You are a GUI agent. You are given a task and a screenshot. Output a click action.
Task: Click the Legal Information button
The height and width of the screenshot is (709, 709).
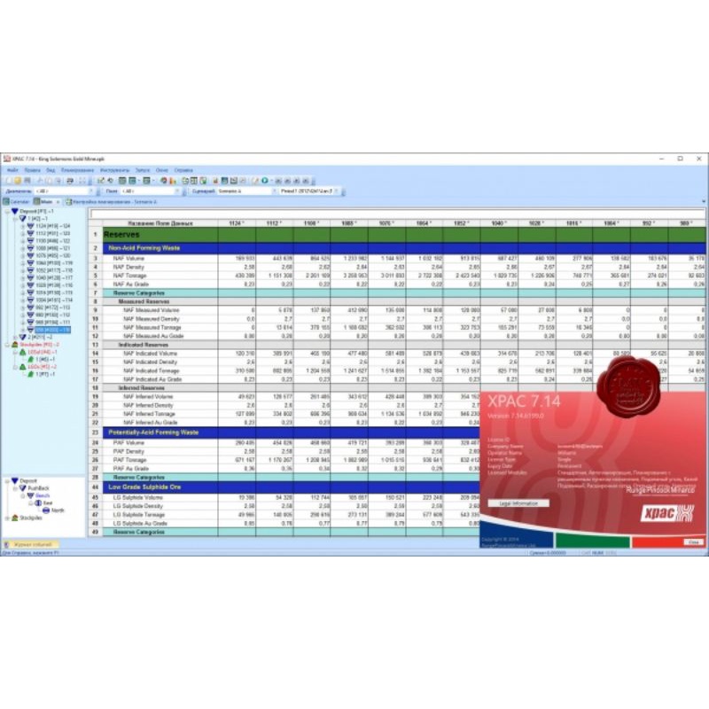pyautogui.click(x=518, y=503)
